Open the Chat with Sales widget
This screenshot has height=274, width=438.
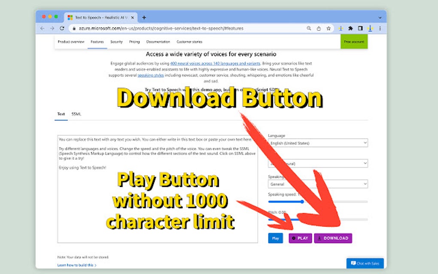(365, 263)
